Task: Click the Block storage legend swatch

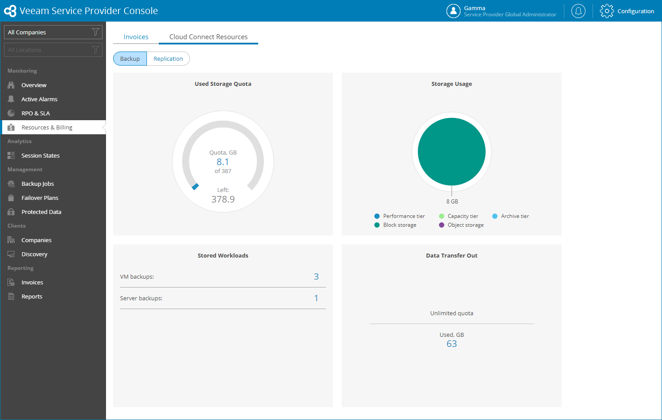Action: coord(377,225)
